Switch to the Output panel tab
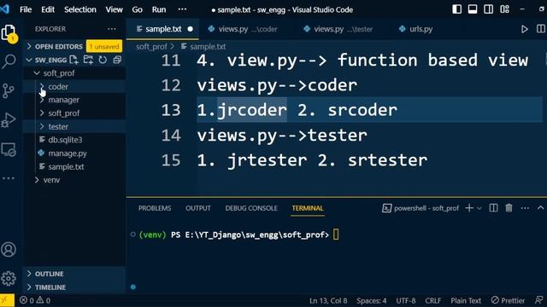 point(197,208)
